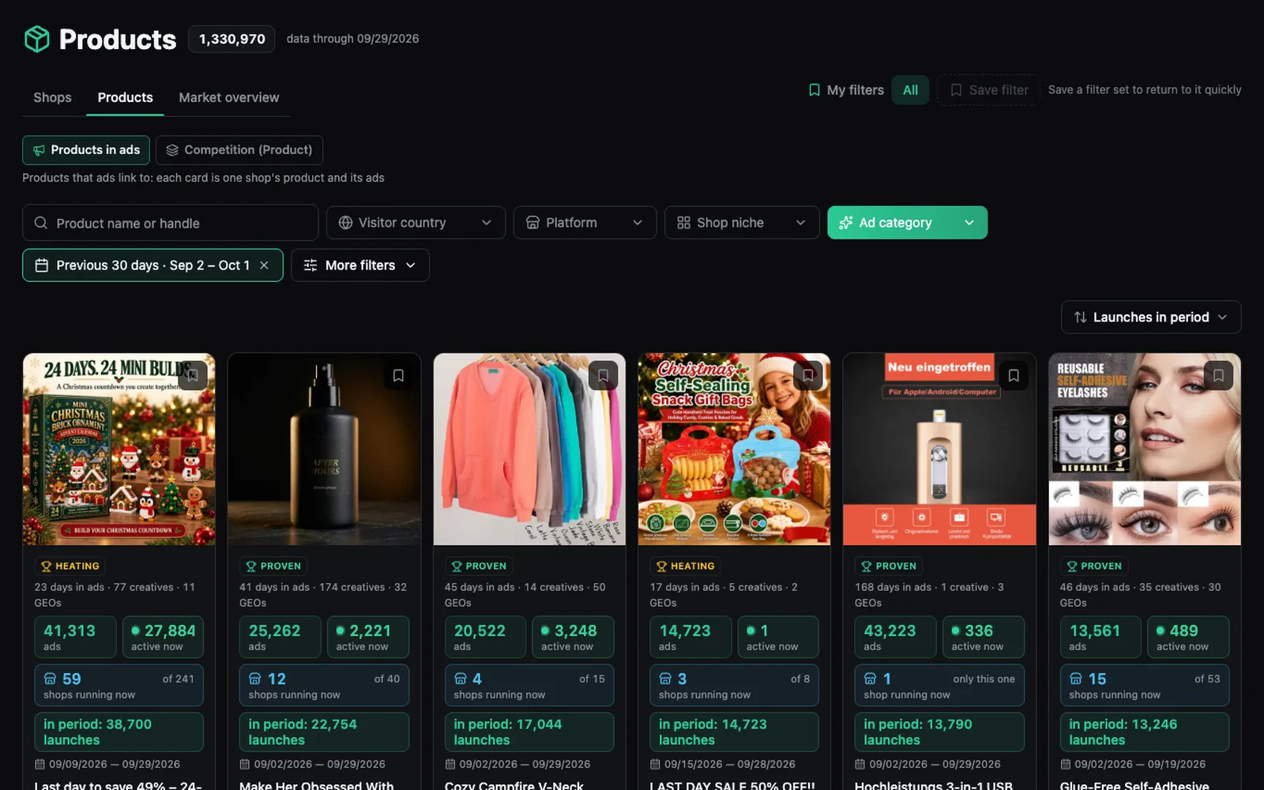Screen dimensions: 1264x790
Task: Click the sparkle icon in Ad category
Action: (x=845, y=223)
